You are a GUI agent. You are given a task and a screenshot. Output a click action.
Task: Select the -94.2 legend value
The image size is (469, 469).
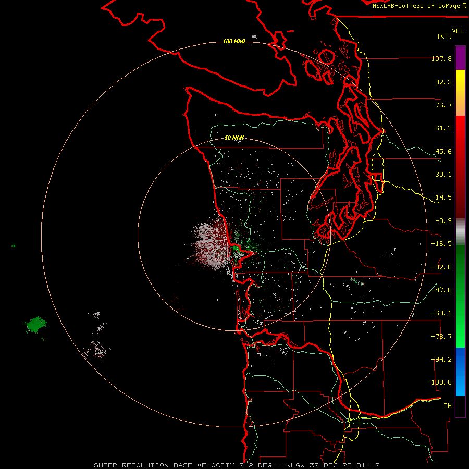[441, 360]
